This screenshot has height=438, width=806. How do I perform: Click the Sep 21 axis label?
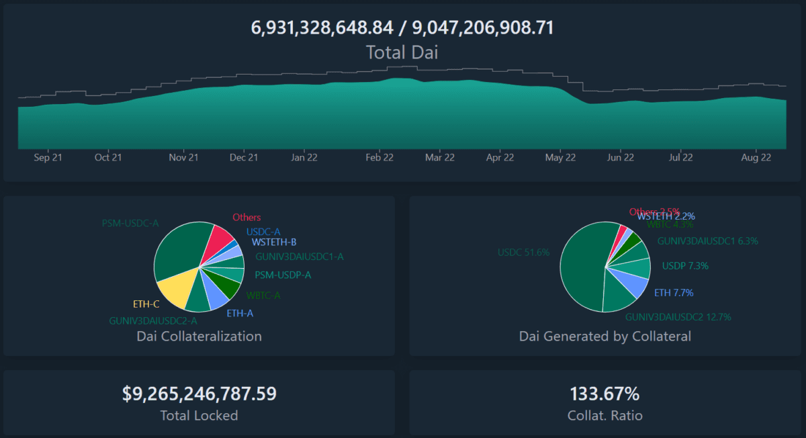coord(48,158)
